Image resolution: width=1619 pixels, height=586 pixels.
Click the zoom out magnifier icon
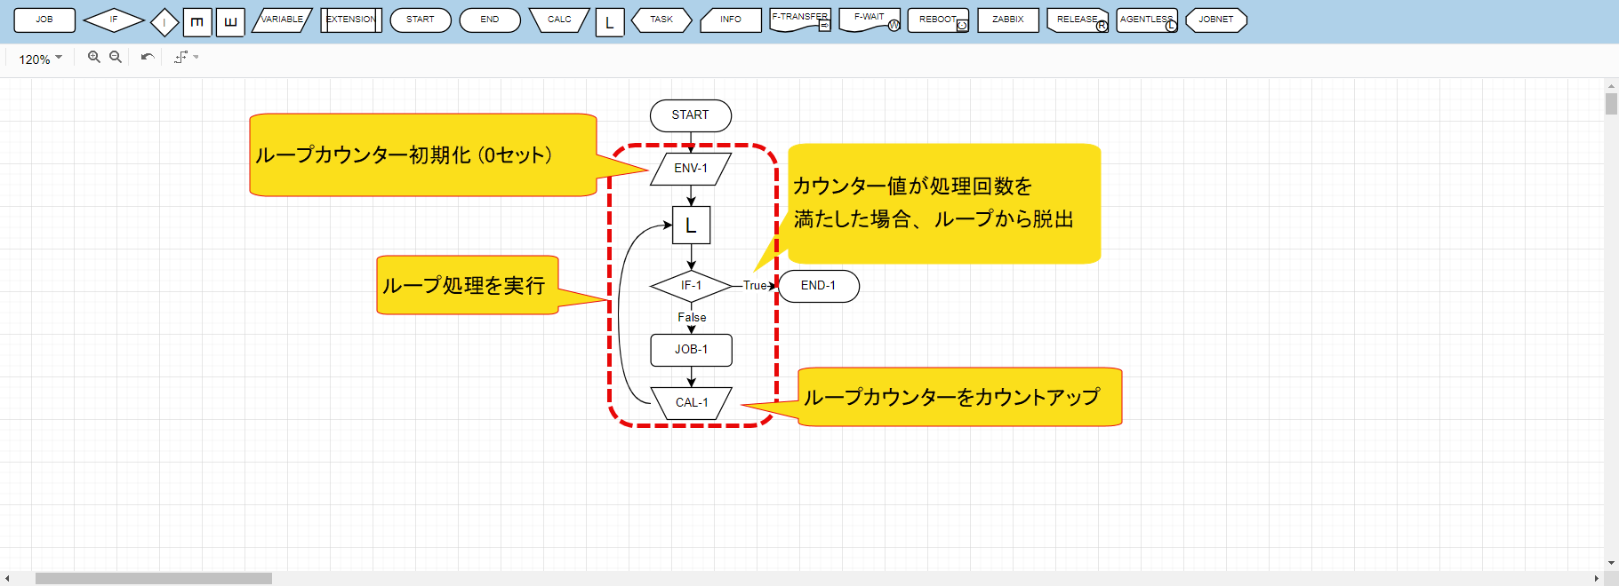point(116,57)
